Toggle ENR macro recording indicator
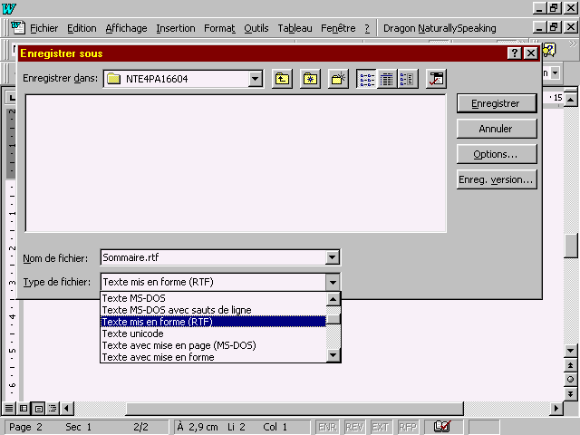Viewport: 580px width, 435px height. [x=327, y=427]
